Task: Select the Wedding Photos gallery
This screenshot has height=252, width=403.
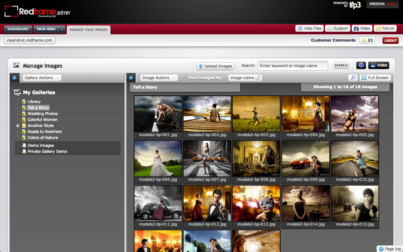Action: click(x=43, y=114)
